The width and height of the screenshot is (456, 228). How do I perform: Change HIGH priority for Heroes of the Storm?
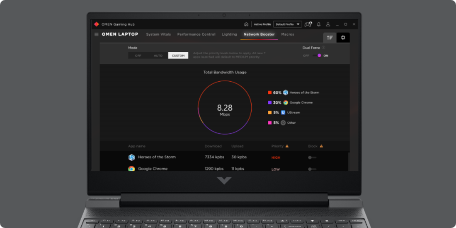[276, 158]
